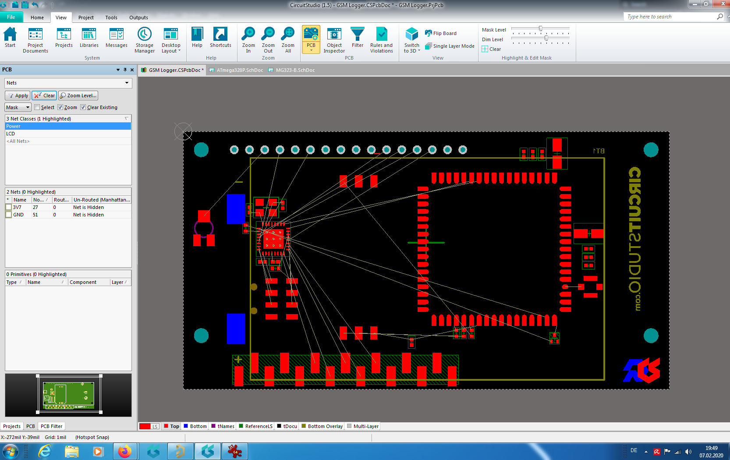730x460 pixels.
Task: Toggle the PCB panel button in ribbon
Action: click(x=311, y=39)
